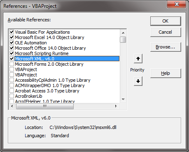Uncheck Microsoft XML, v6.0 checkbox
This screenshot has width=189, height=152.
click(x=12, y=59)
